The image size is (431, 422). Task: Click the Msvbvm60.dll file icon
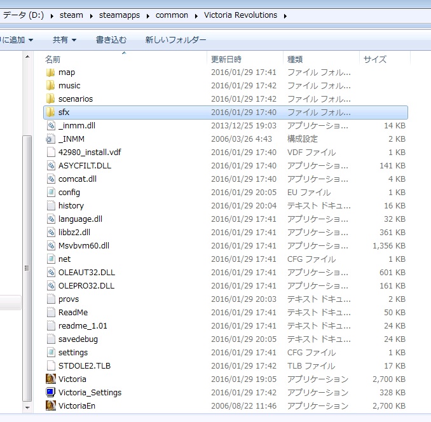[51, 245]
